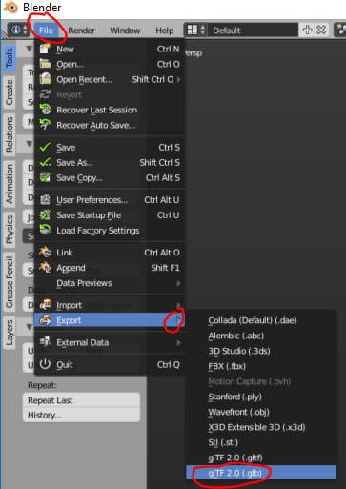Image resolution: width=346 pixels, height=489 pixels.
Task: Open the File menu
Action: 46,31
